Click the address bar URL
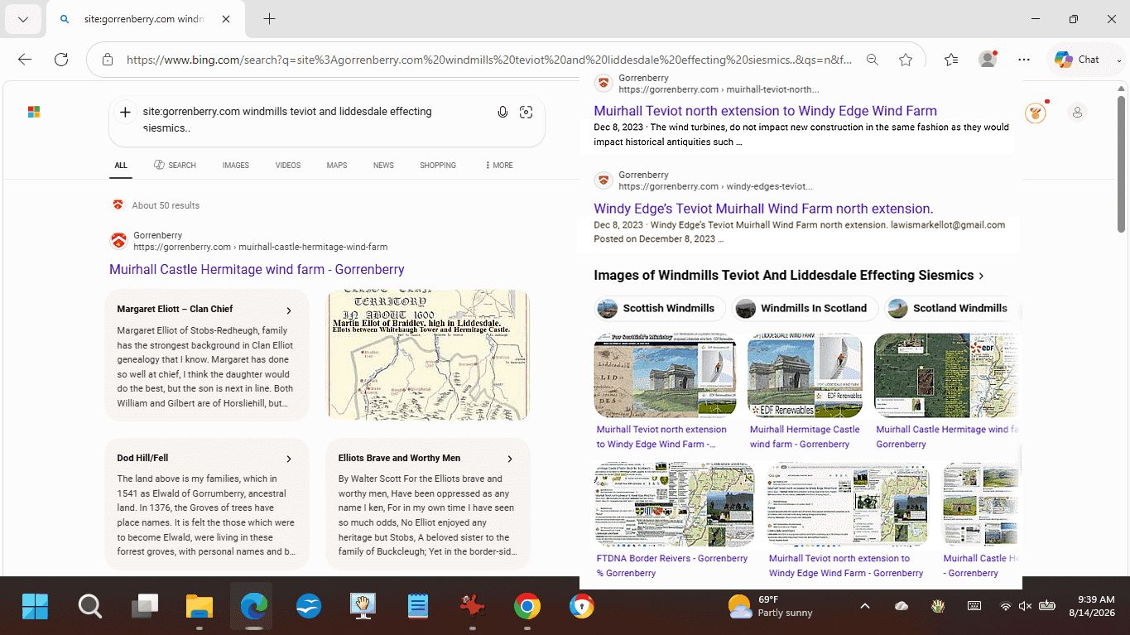Viewport: 1130px width, 635px height. (488, 60)
